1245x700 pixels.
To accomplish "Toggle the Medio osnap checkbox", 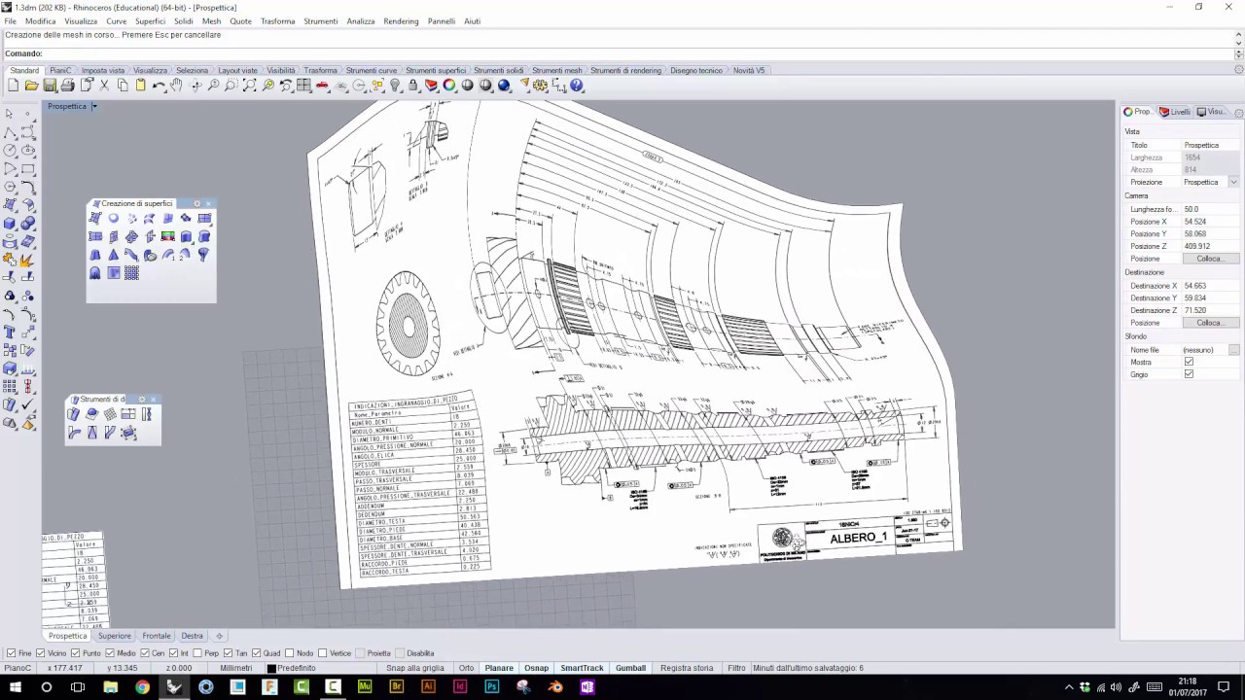I will pos(110,653).
